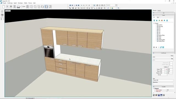The image size is (176, 99).
Task: Click the green teapot render icon
Action: pyautogui.click(x=112, y=8)
